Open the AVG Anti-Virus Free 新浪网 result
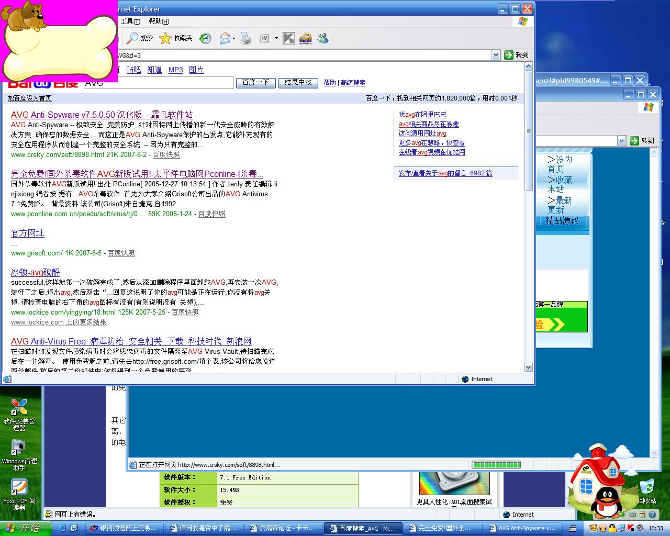Viewport: 670px width, 536px height. pos(131,341)
